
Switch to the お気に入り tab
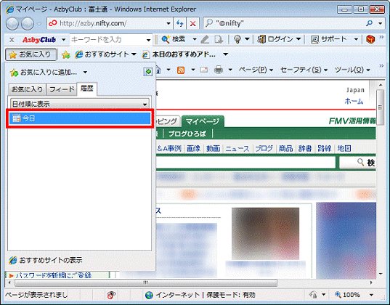pyautogui.click(x=27, y=89)
